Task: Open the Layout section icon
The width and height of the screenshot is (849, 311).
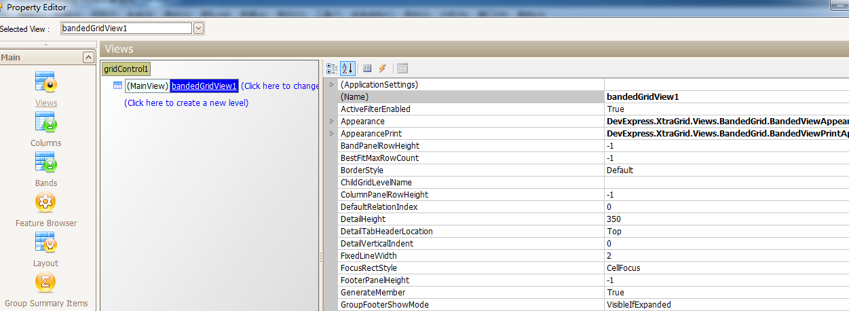Action: [46, 242]
